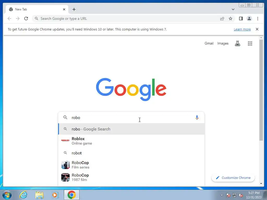267x200 pixels.
Task: Click magnifier icon in search box
Action: coord(65,117)
